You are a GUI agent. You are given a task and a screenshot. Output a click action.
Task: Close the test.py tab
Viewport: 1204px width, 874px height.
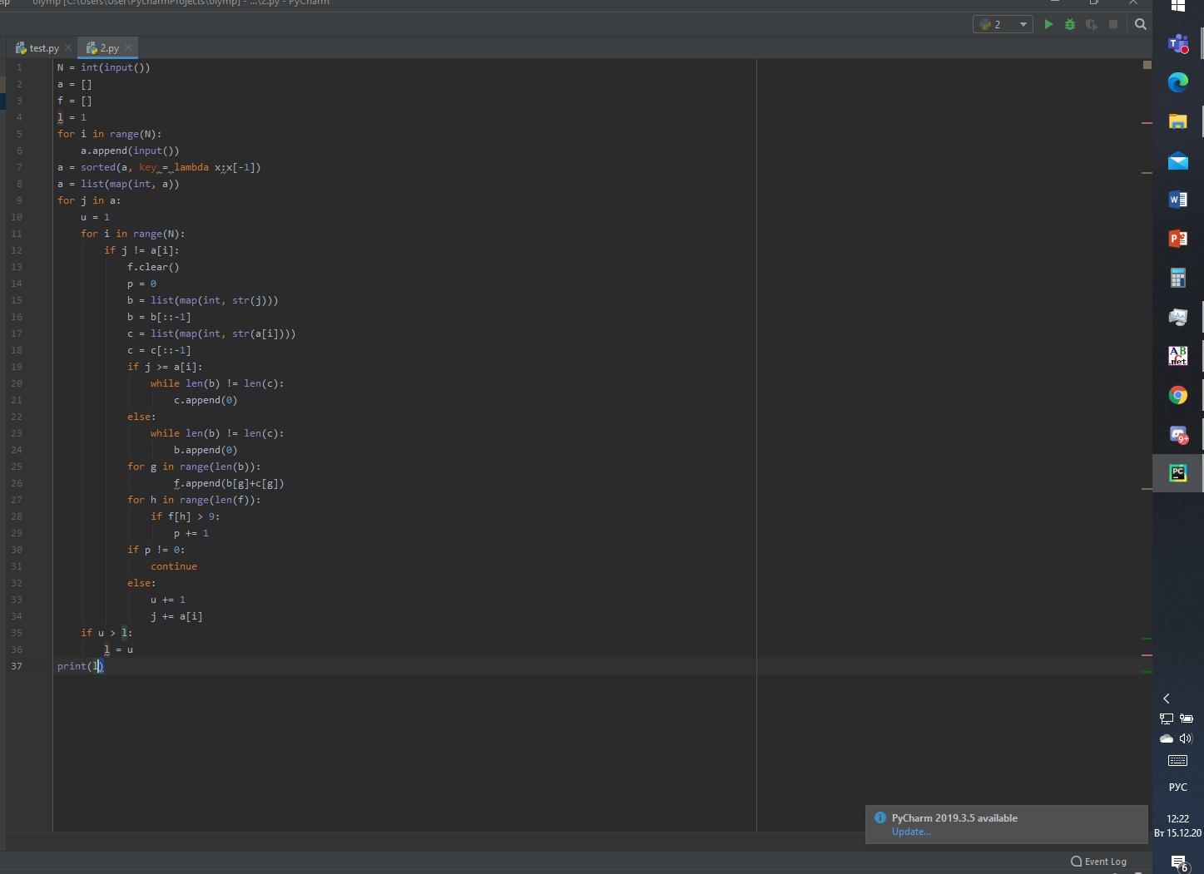(x=68, y=48)
